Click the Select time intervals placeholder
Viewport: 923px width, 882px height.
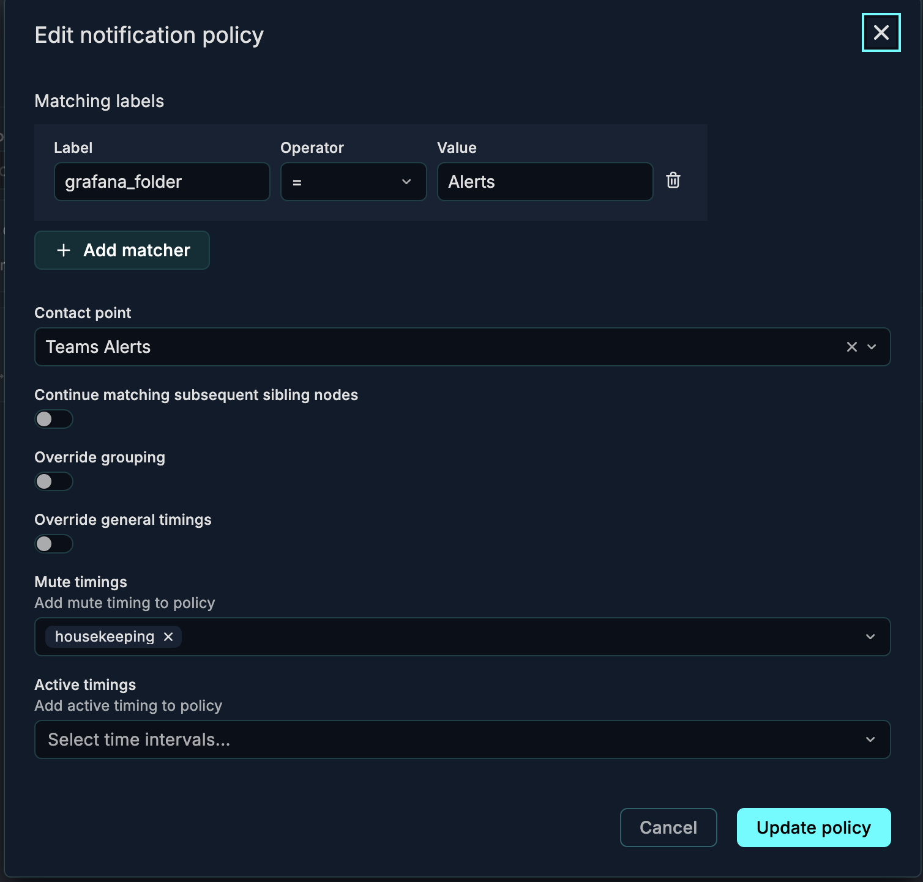(x=139, y=739)
